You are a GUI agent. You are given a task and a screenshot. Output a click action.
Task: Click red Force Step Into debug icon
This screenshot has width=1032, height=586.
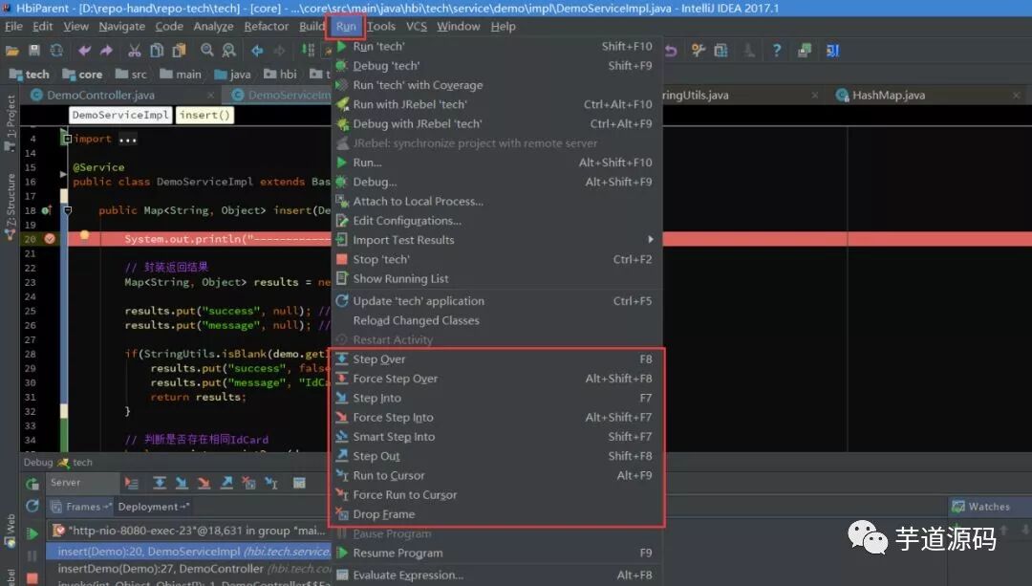point(204,484)
